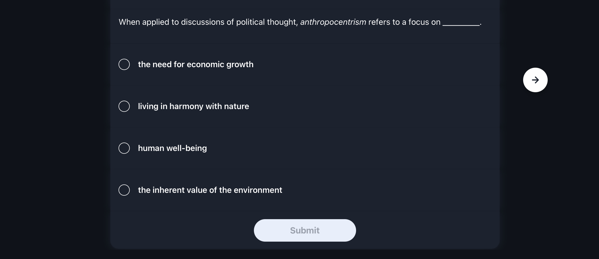Viewport: 599px width, 259px height.
Task: Select radio button for inherent value option
Action: point(124,190)
